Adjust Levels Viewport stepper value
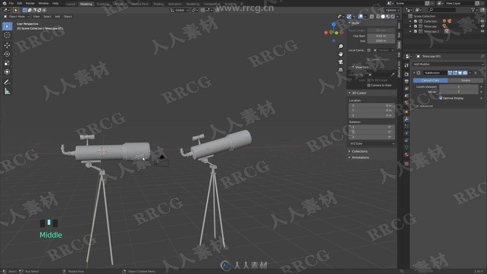 (458, 86)
